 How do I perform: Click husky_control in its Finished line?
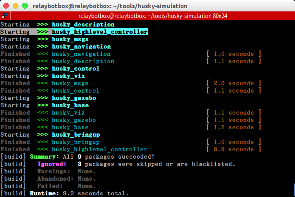(x=76, y=91)
